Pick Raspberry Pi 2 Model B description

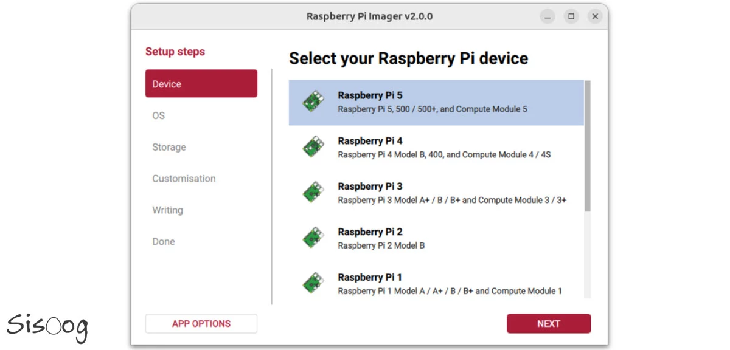[381, 246]
